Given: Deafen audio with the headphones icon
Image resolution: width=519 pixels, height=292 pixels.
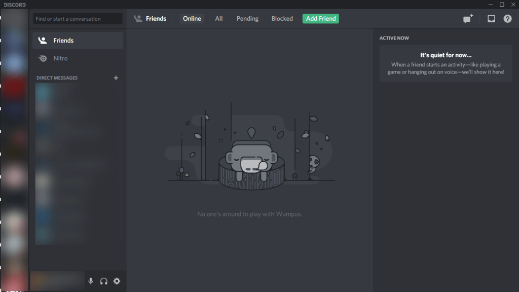Looking at the screenshot, I should pyautogui.click(x=103, y=281).
